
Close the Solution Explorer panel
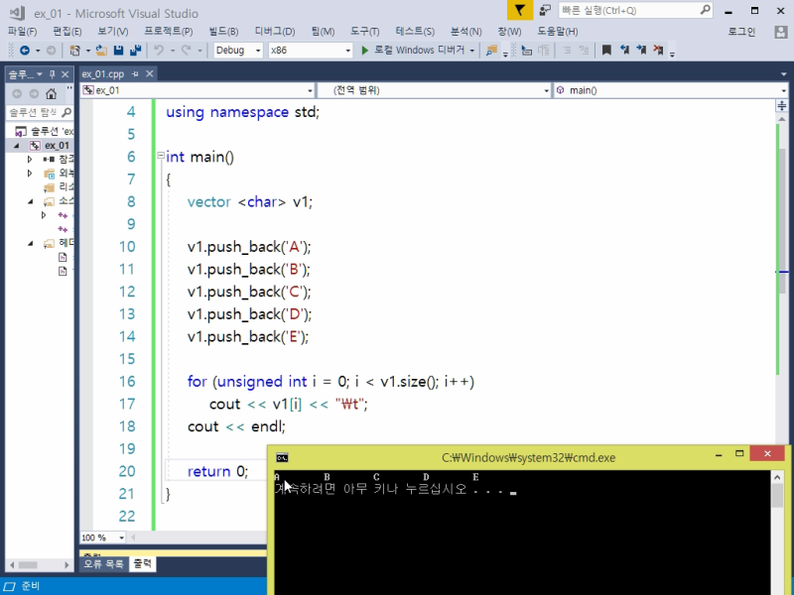(x=66, y=74)
